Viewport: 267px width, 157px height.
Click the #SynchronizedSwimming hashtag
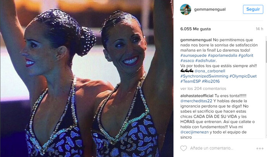pyautogui.click(x=204, y=76)
